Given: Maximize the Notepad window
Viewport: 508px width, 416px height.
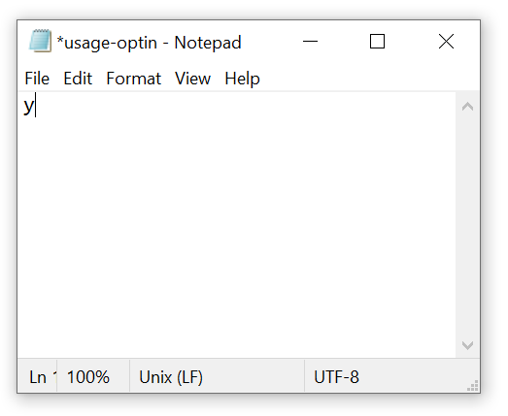Looking at the screenshot, I should point(378,42).
